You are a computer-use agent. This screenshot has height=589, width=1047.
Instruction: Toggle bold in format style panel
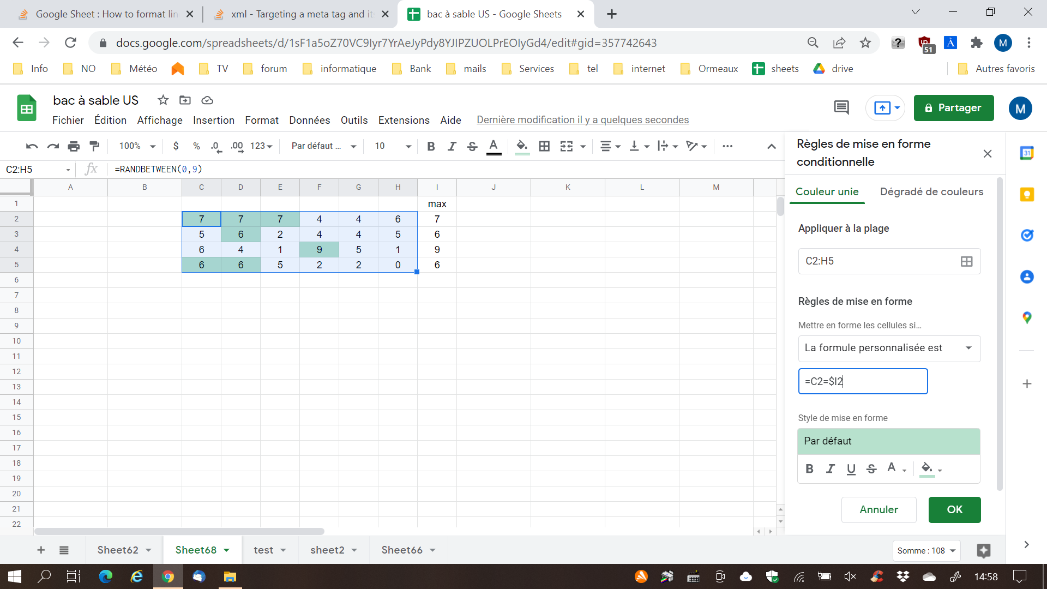(x=809, y=468)
